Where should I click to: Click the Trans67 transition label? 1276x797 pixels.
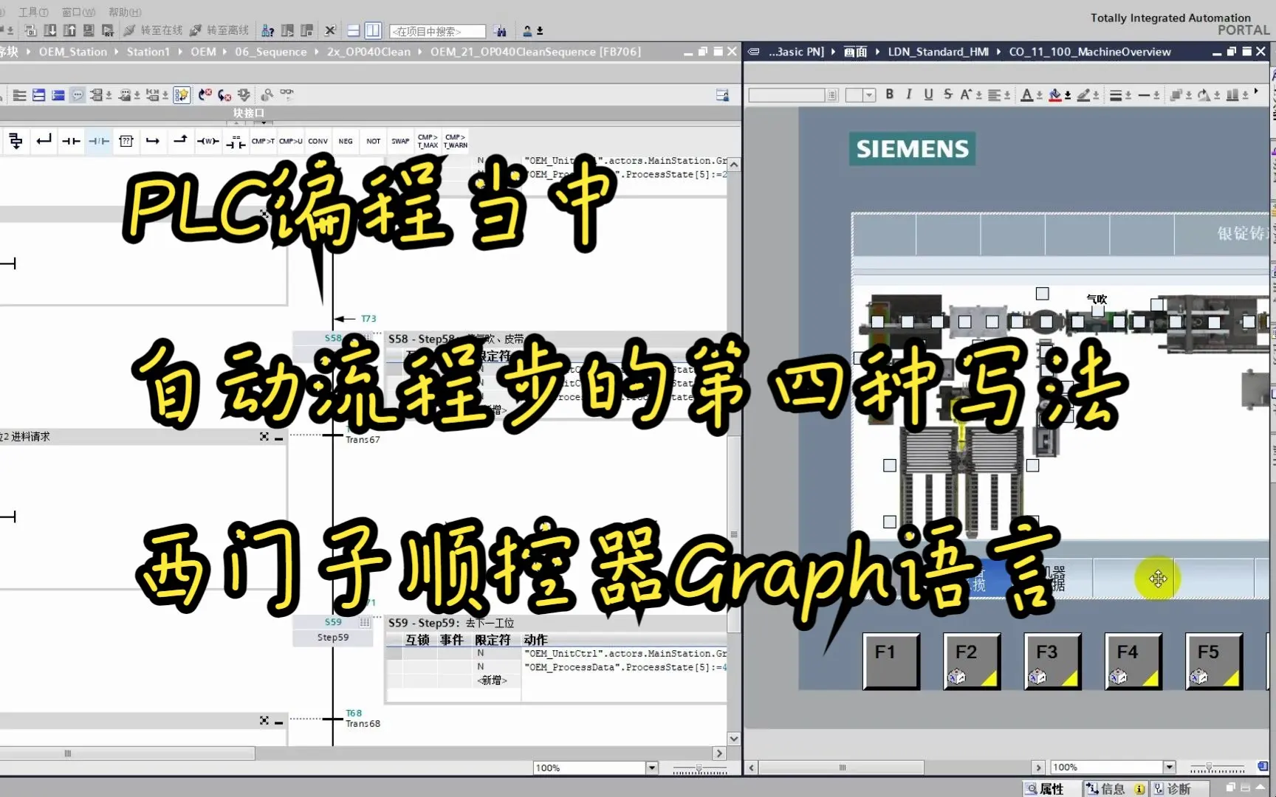363,440
